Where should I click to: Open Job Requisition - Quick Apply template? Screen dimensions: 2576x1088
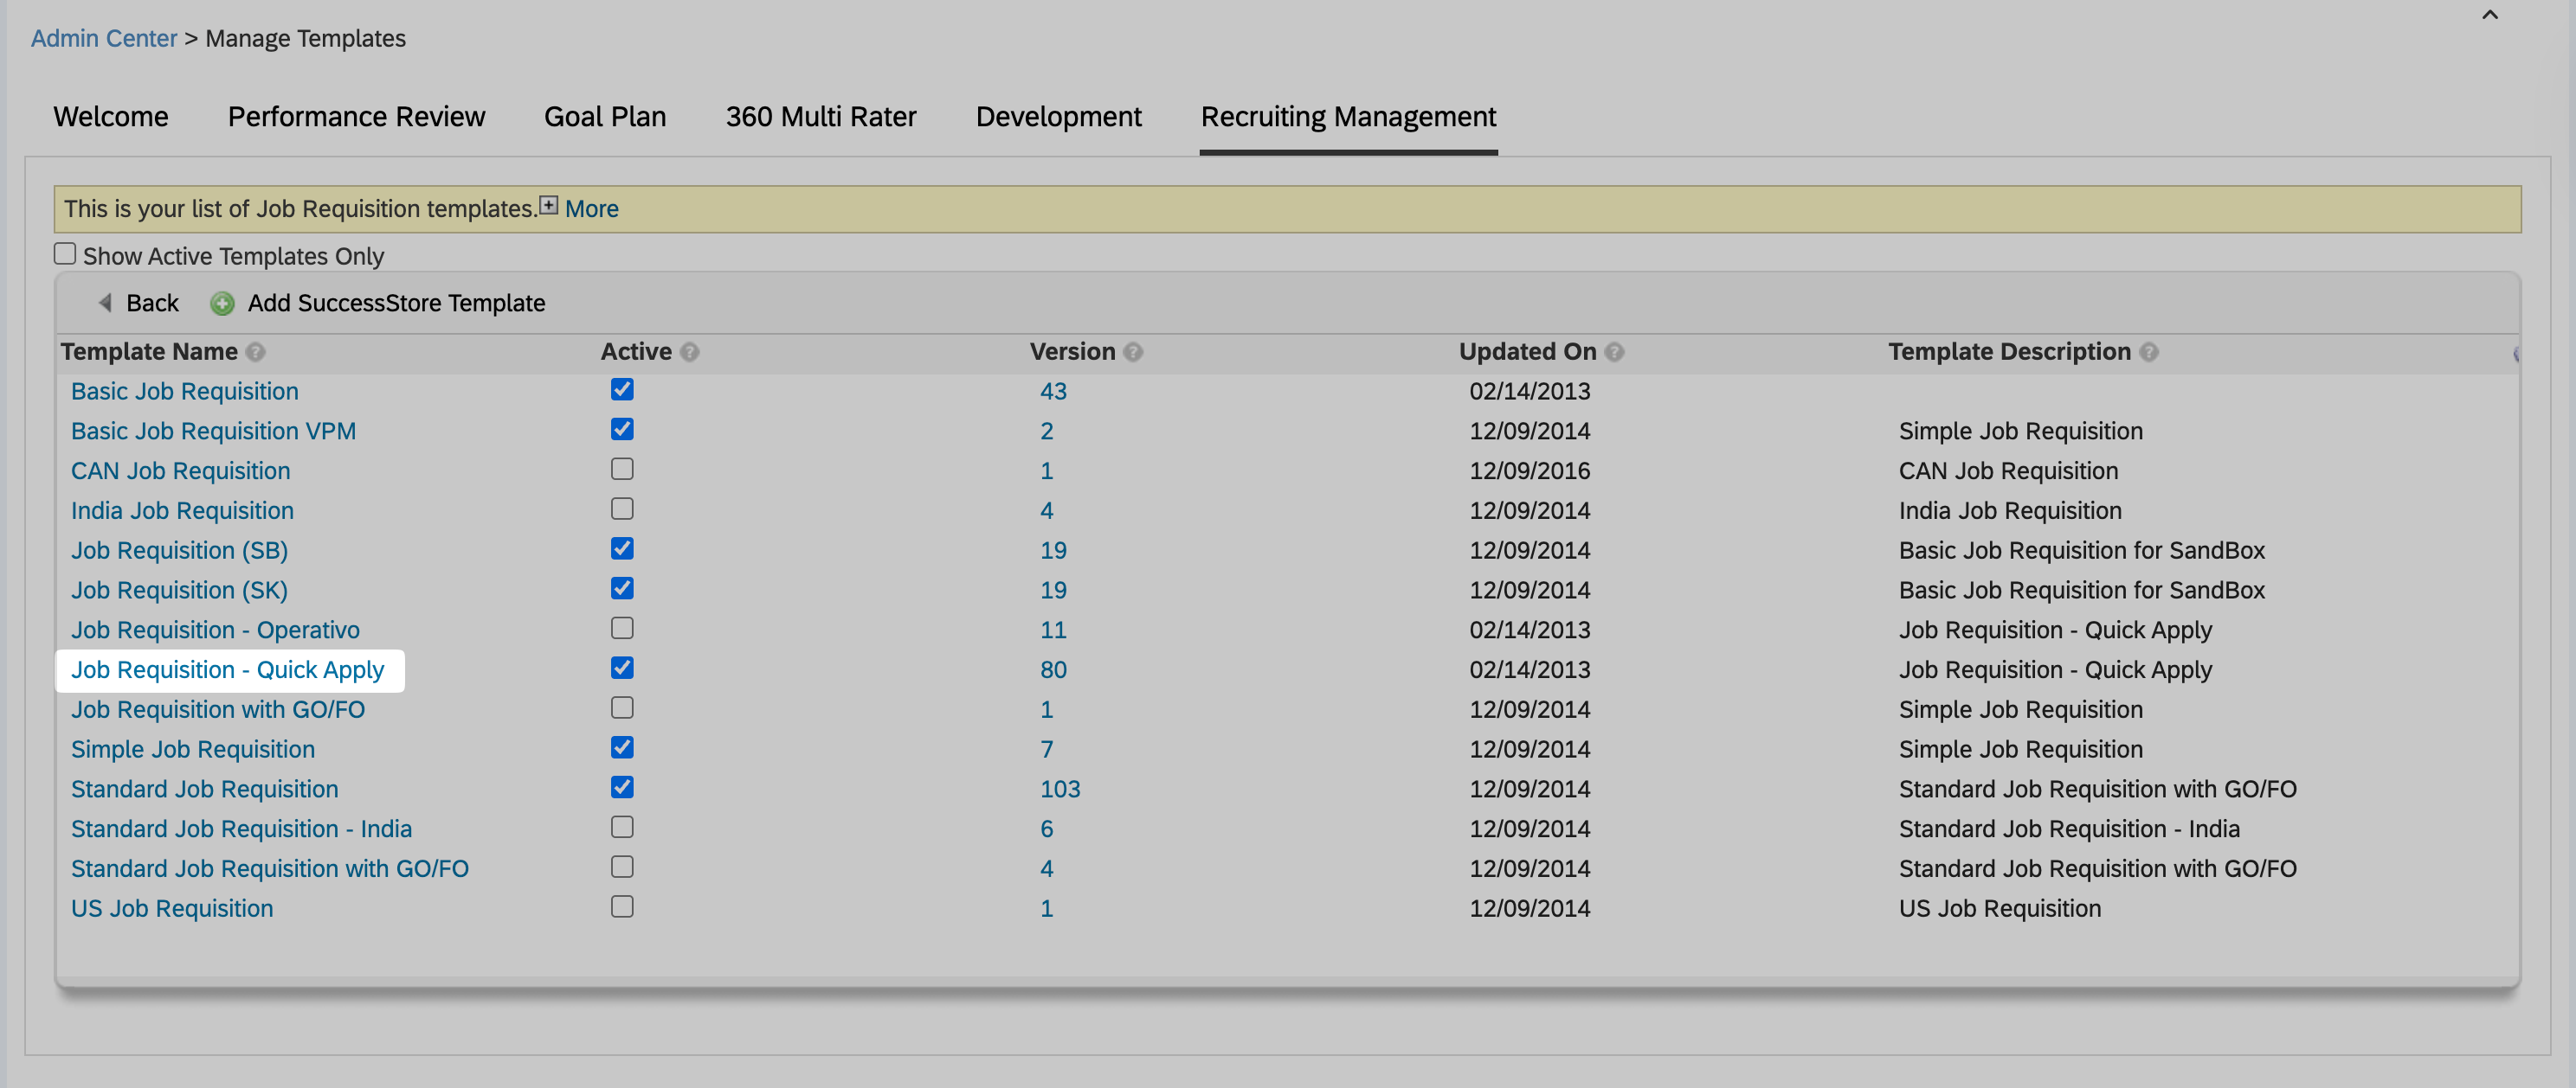tap(227, 669)
